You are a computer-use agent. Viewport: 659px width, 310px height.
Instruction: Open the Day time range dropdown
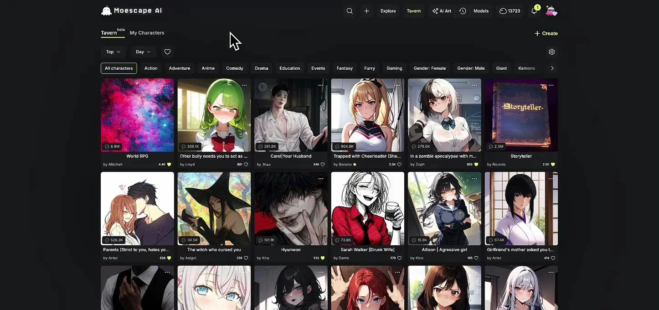click(144, 52)
